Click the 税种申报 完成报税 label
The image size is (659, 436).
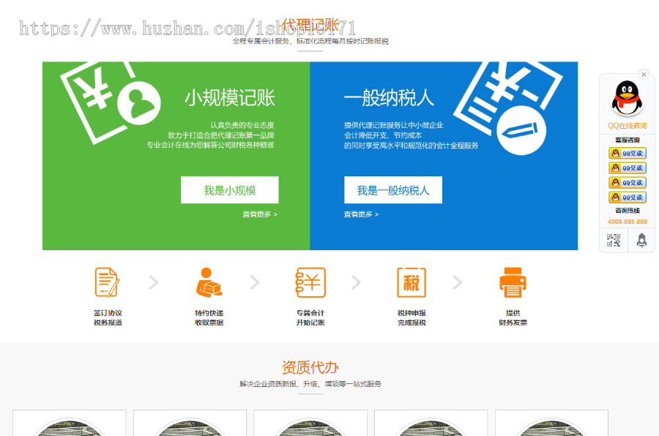(x=412, y=317)
